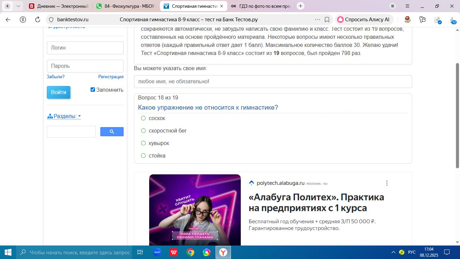This screenshot has height=259, width=460.
Task: Launch Google Chrome from the taskbar
Action: [x=190, y=252]
